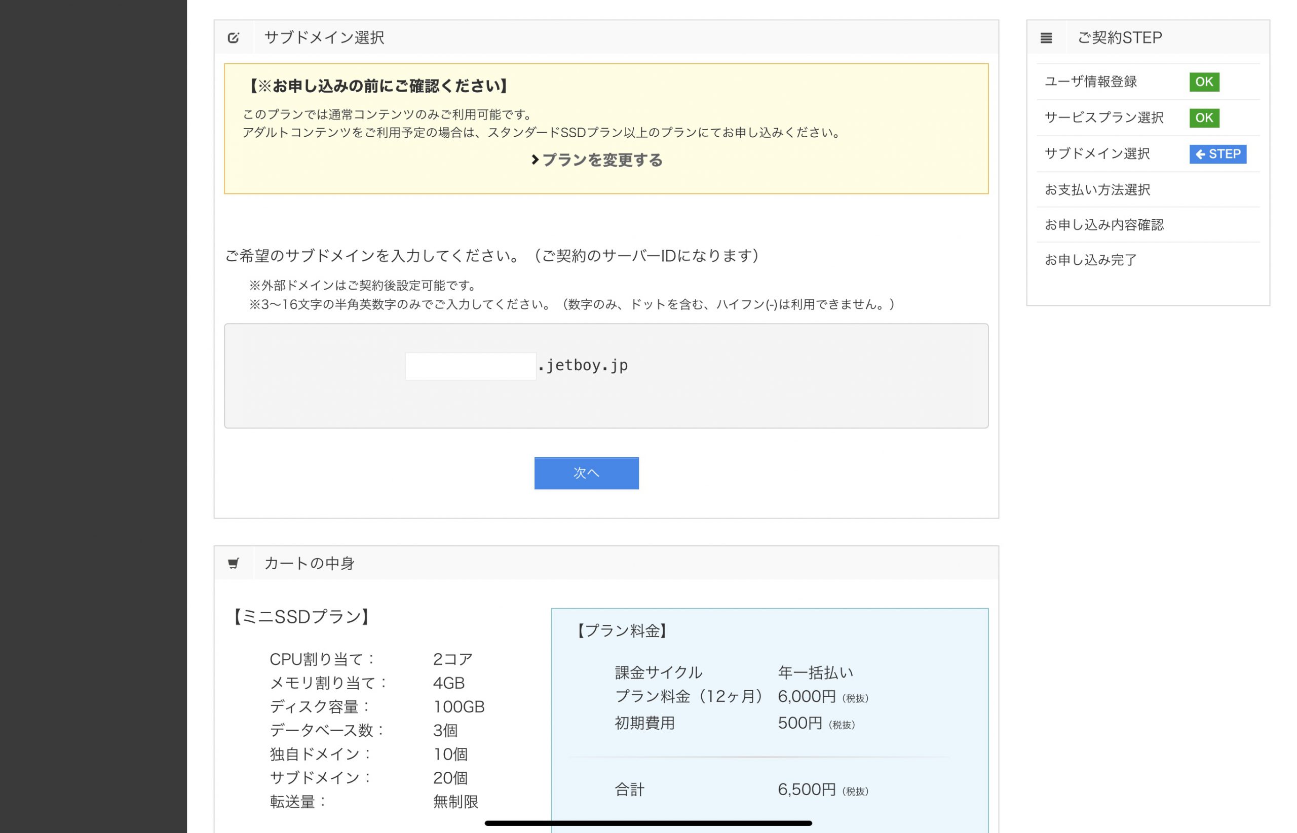The image size is (1297, 833).
Task: Click the サブドメイン選択 panel title
Action: coord(324,38)
